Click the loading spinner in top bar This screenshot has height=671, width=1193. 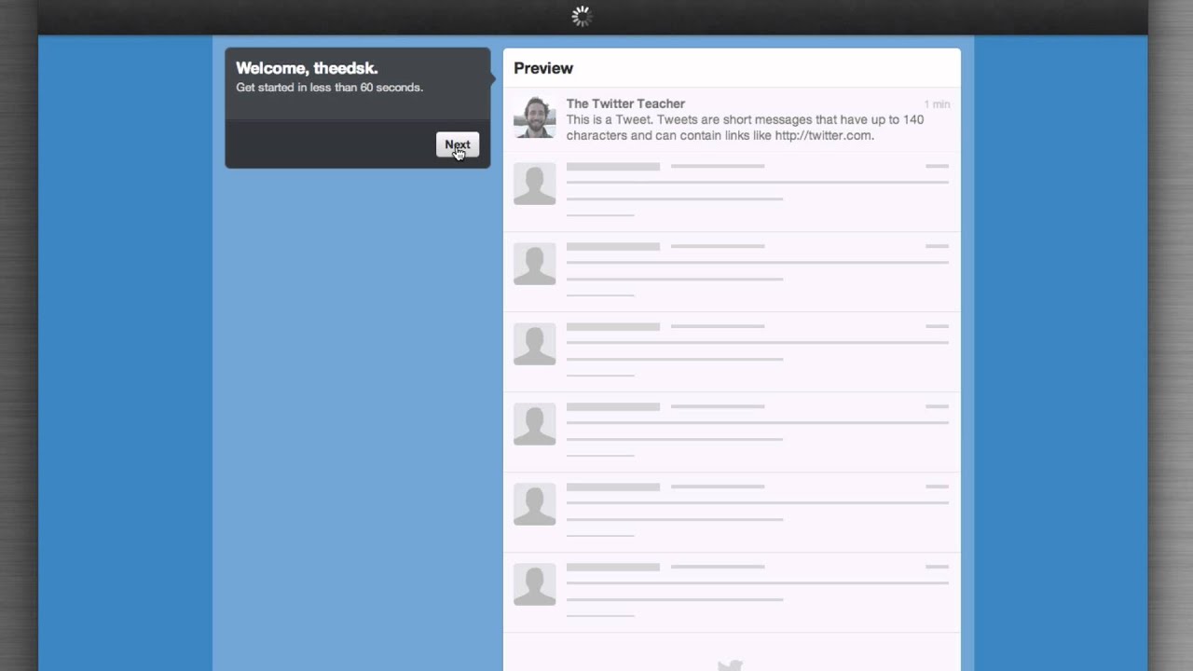pyautogui.click(x=582, y=16)
